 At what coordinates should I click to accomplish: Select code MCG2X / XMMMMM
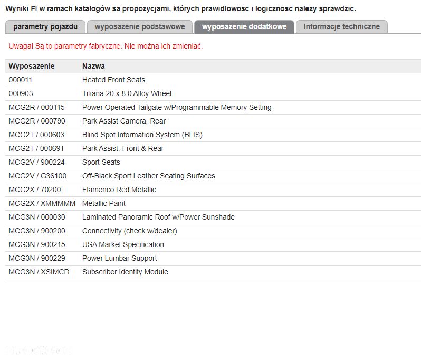click(x=42, y=203)
